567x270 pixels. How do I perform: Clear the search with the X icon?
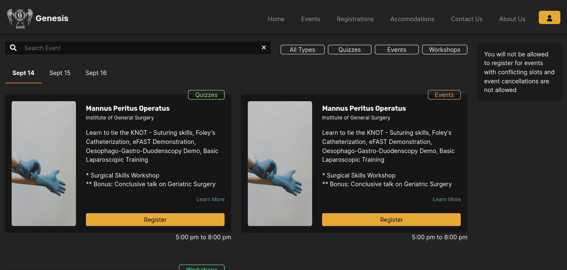[264, 48]
